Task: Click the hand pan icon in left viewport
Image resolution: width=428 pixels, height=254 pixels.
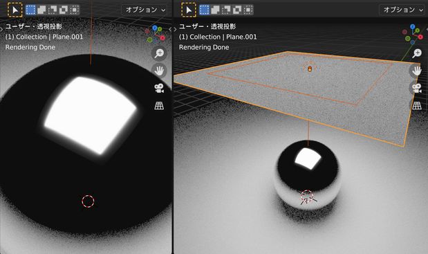Action: [x=159, y=71]
